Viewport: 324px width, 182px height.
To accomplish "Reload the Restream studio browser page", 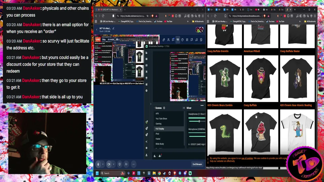I will [x=103, y=16].
